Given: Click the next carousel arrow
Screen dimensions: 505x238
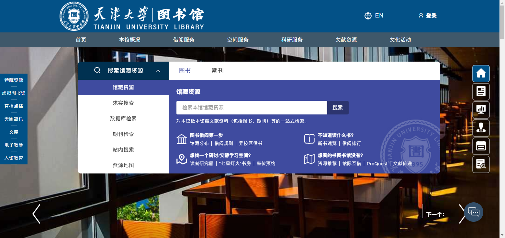Looking at the screenshot, I should pos(462,214).
